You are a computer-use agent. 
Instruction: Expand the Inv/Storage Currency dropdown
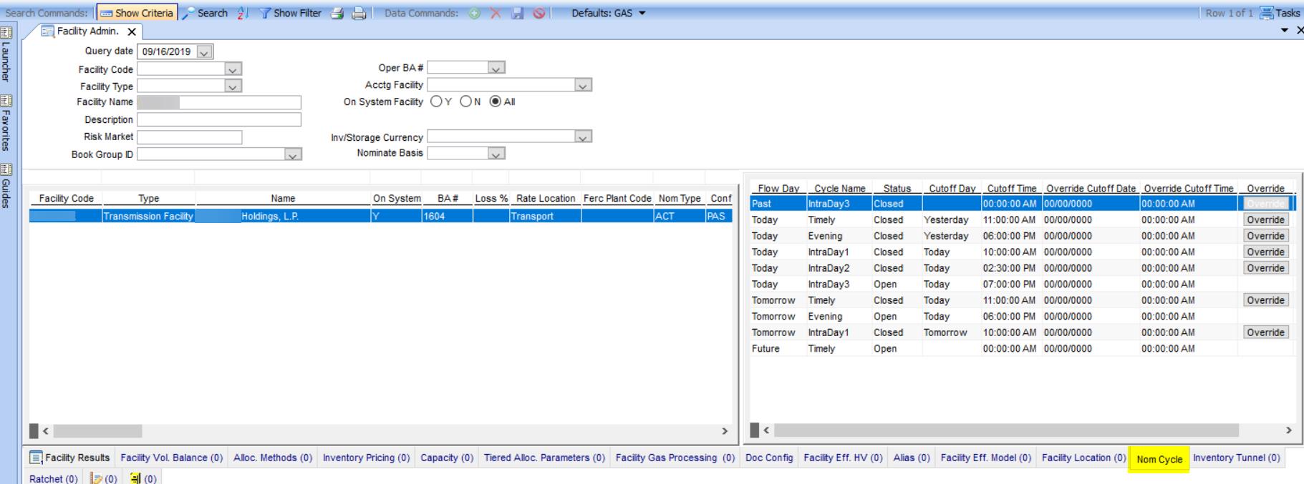[583, 137]
